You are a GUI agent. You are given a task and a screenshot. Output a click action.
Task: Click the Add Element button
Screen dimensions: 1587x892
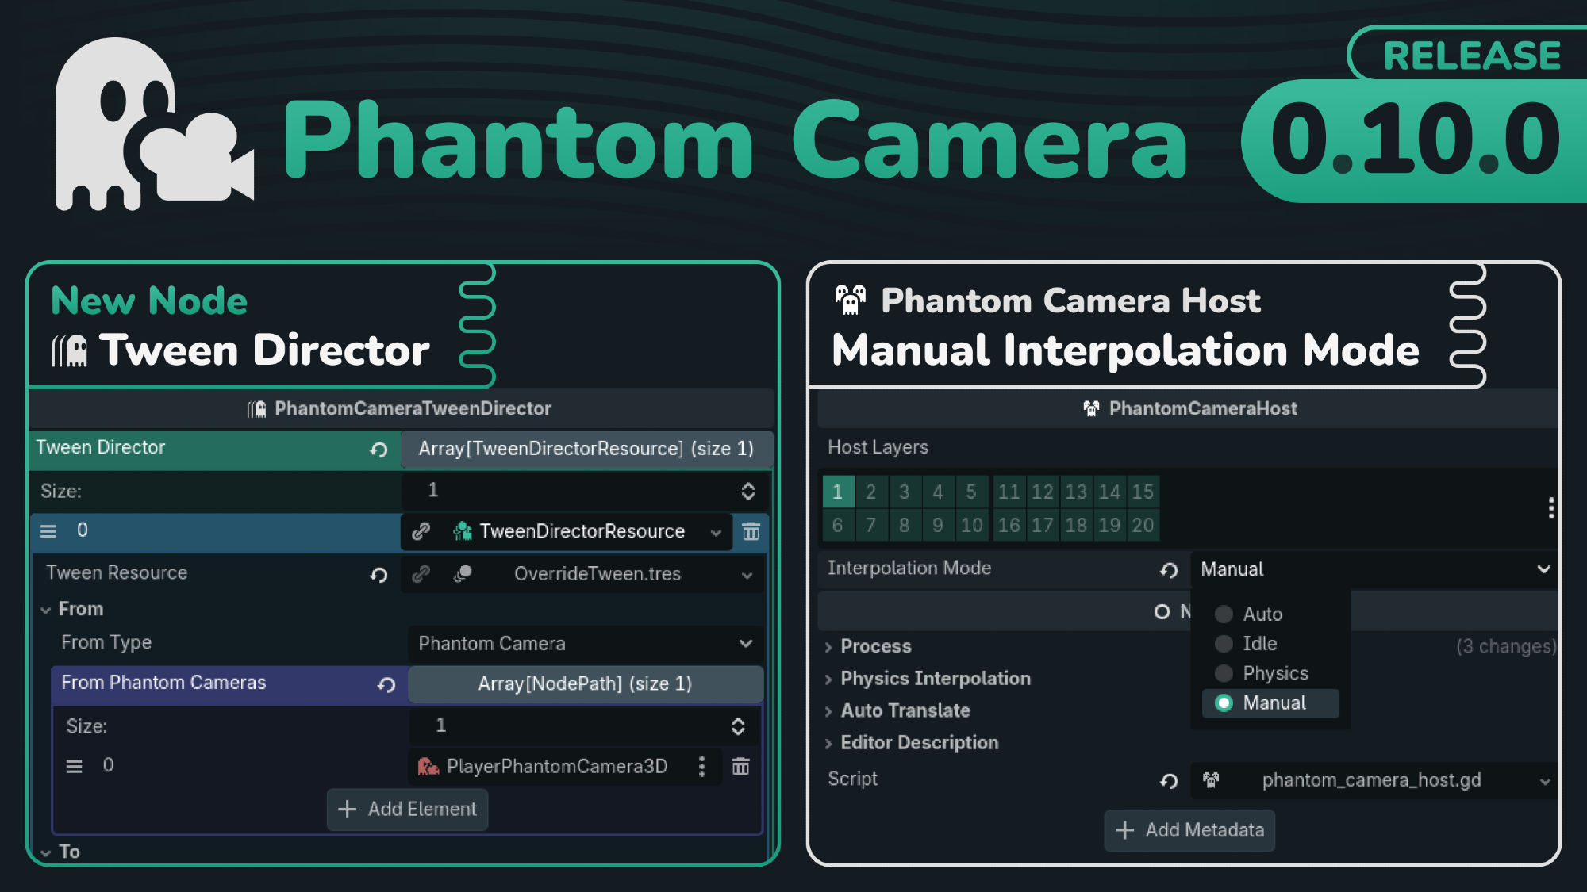tap(407, 810)
